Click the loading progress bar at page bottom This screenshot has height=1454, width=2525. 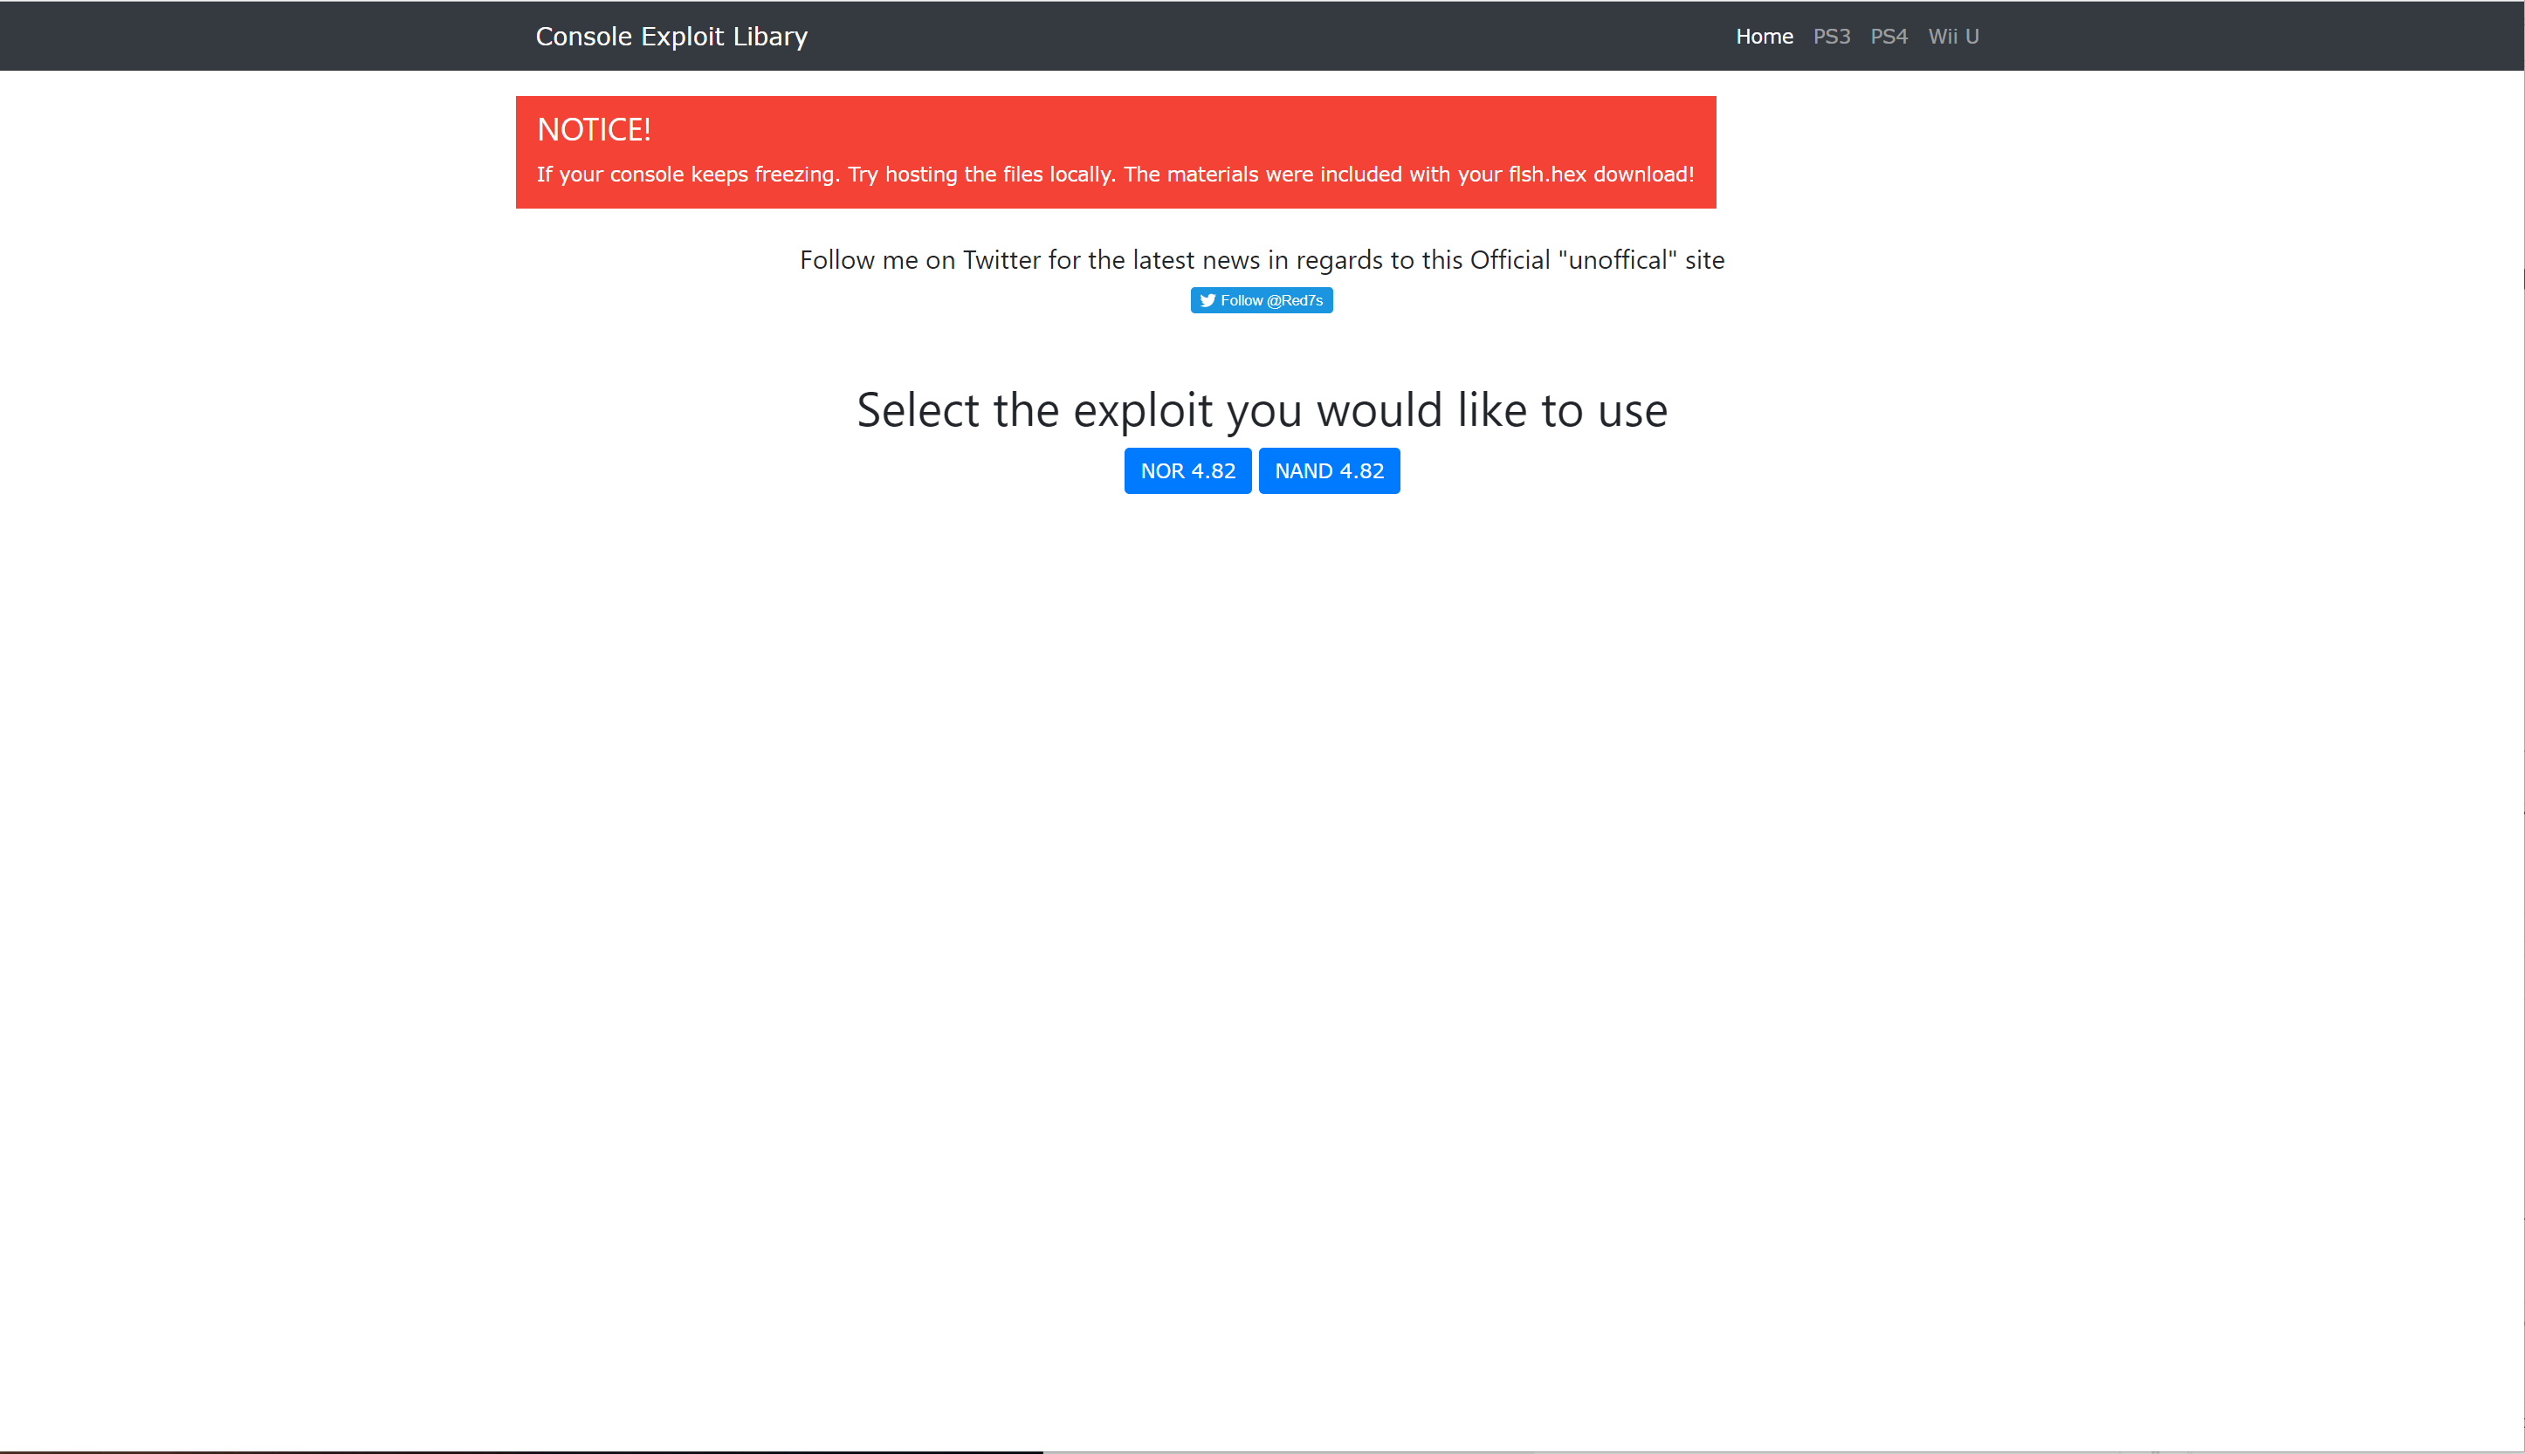(x=519, y=1451)
